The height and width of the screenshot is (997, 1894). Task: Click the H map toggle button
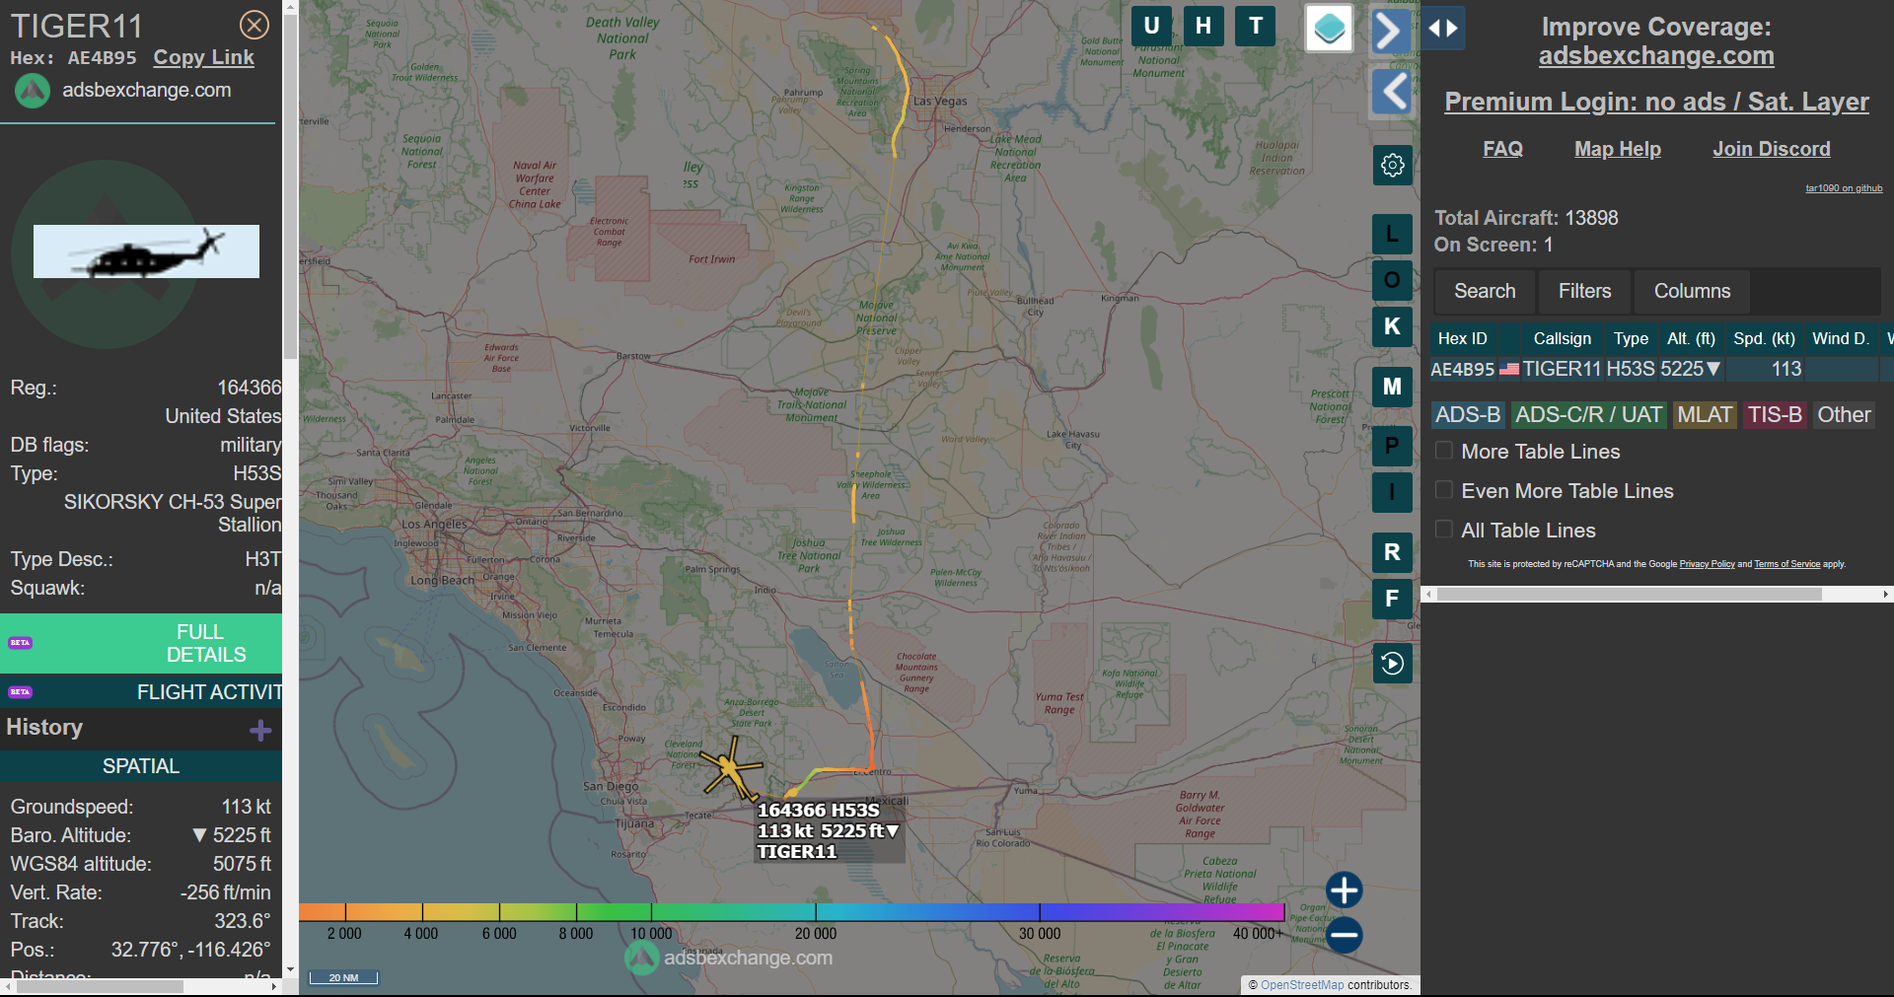pyautogui.click(x=1203, y=26)
